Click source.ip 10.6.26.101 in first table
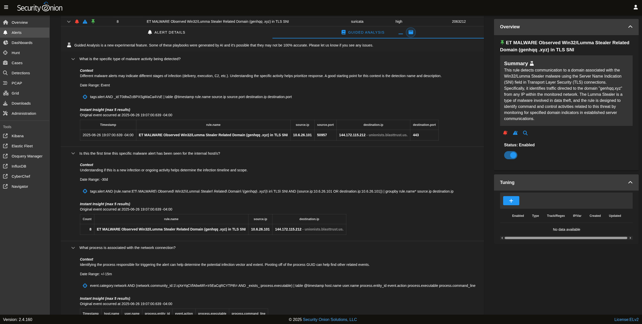The width and height of the screenshot is (642, 324). 302,135
